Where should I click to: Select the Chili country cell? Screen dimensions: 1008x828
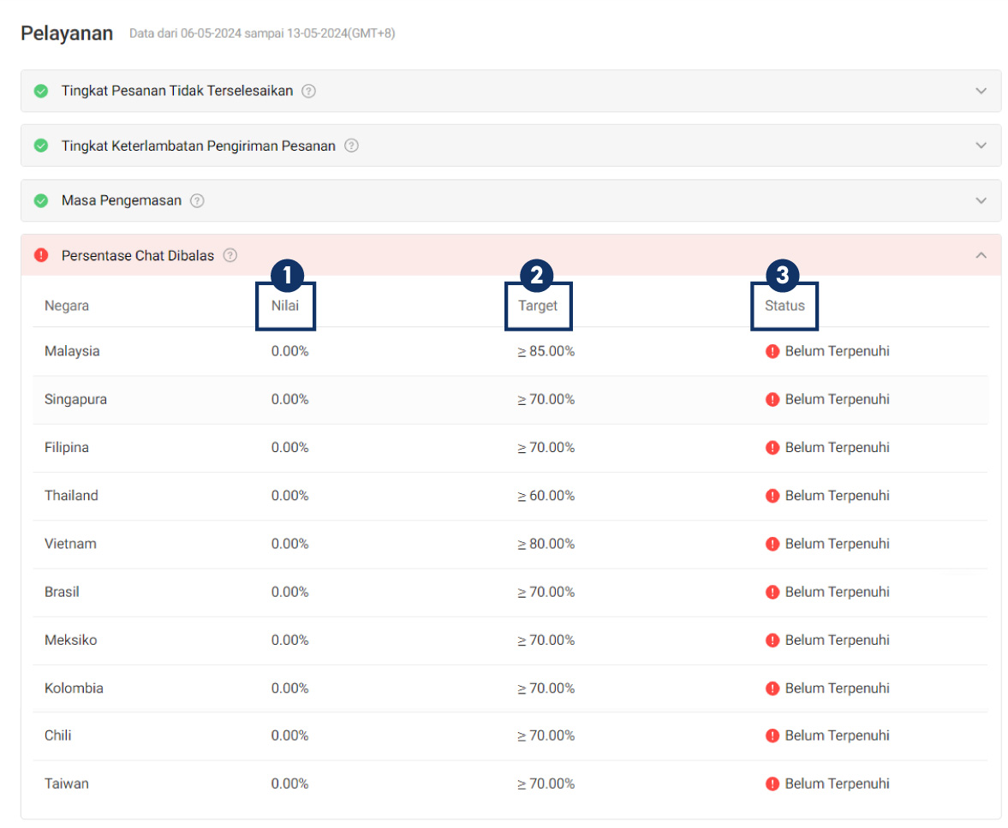(58, 736)
